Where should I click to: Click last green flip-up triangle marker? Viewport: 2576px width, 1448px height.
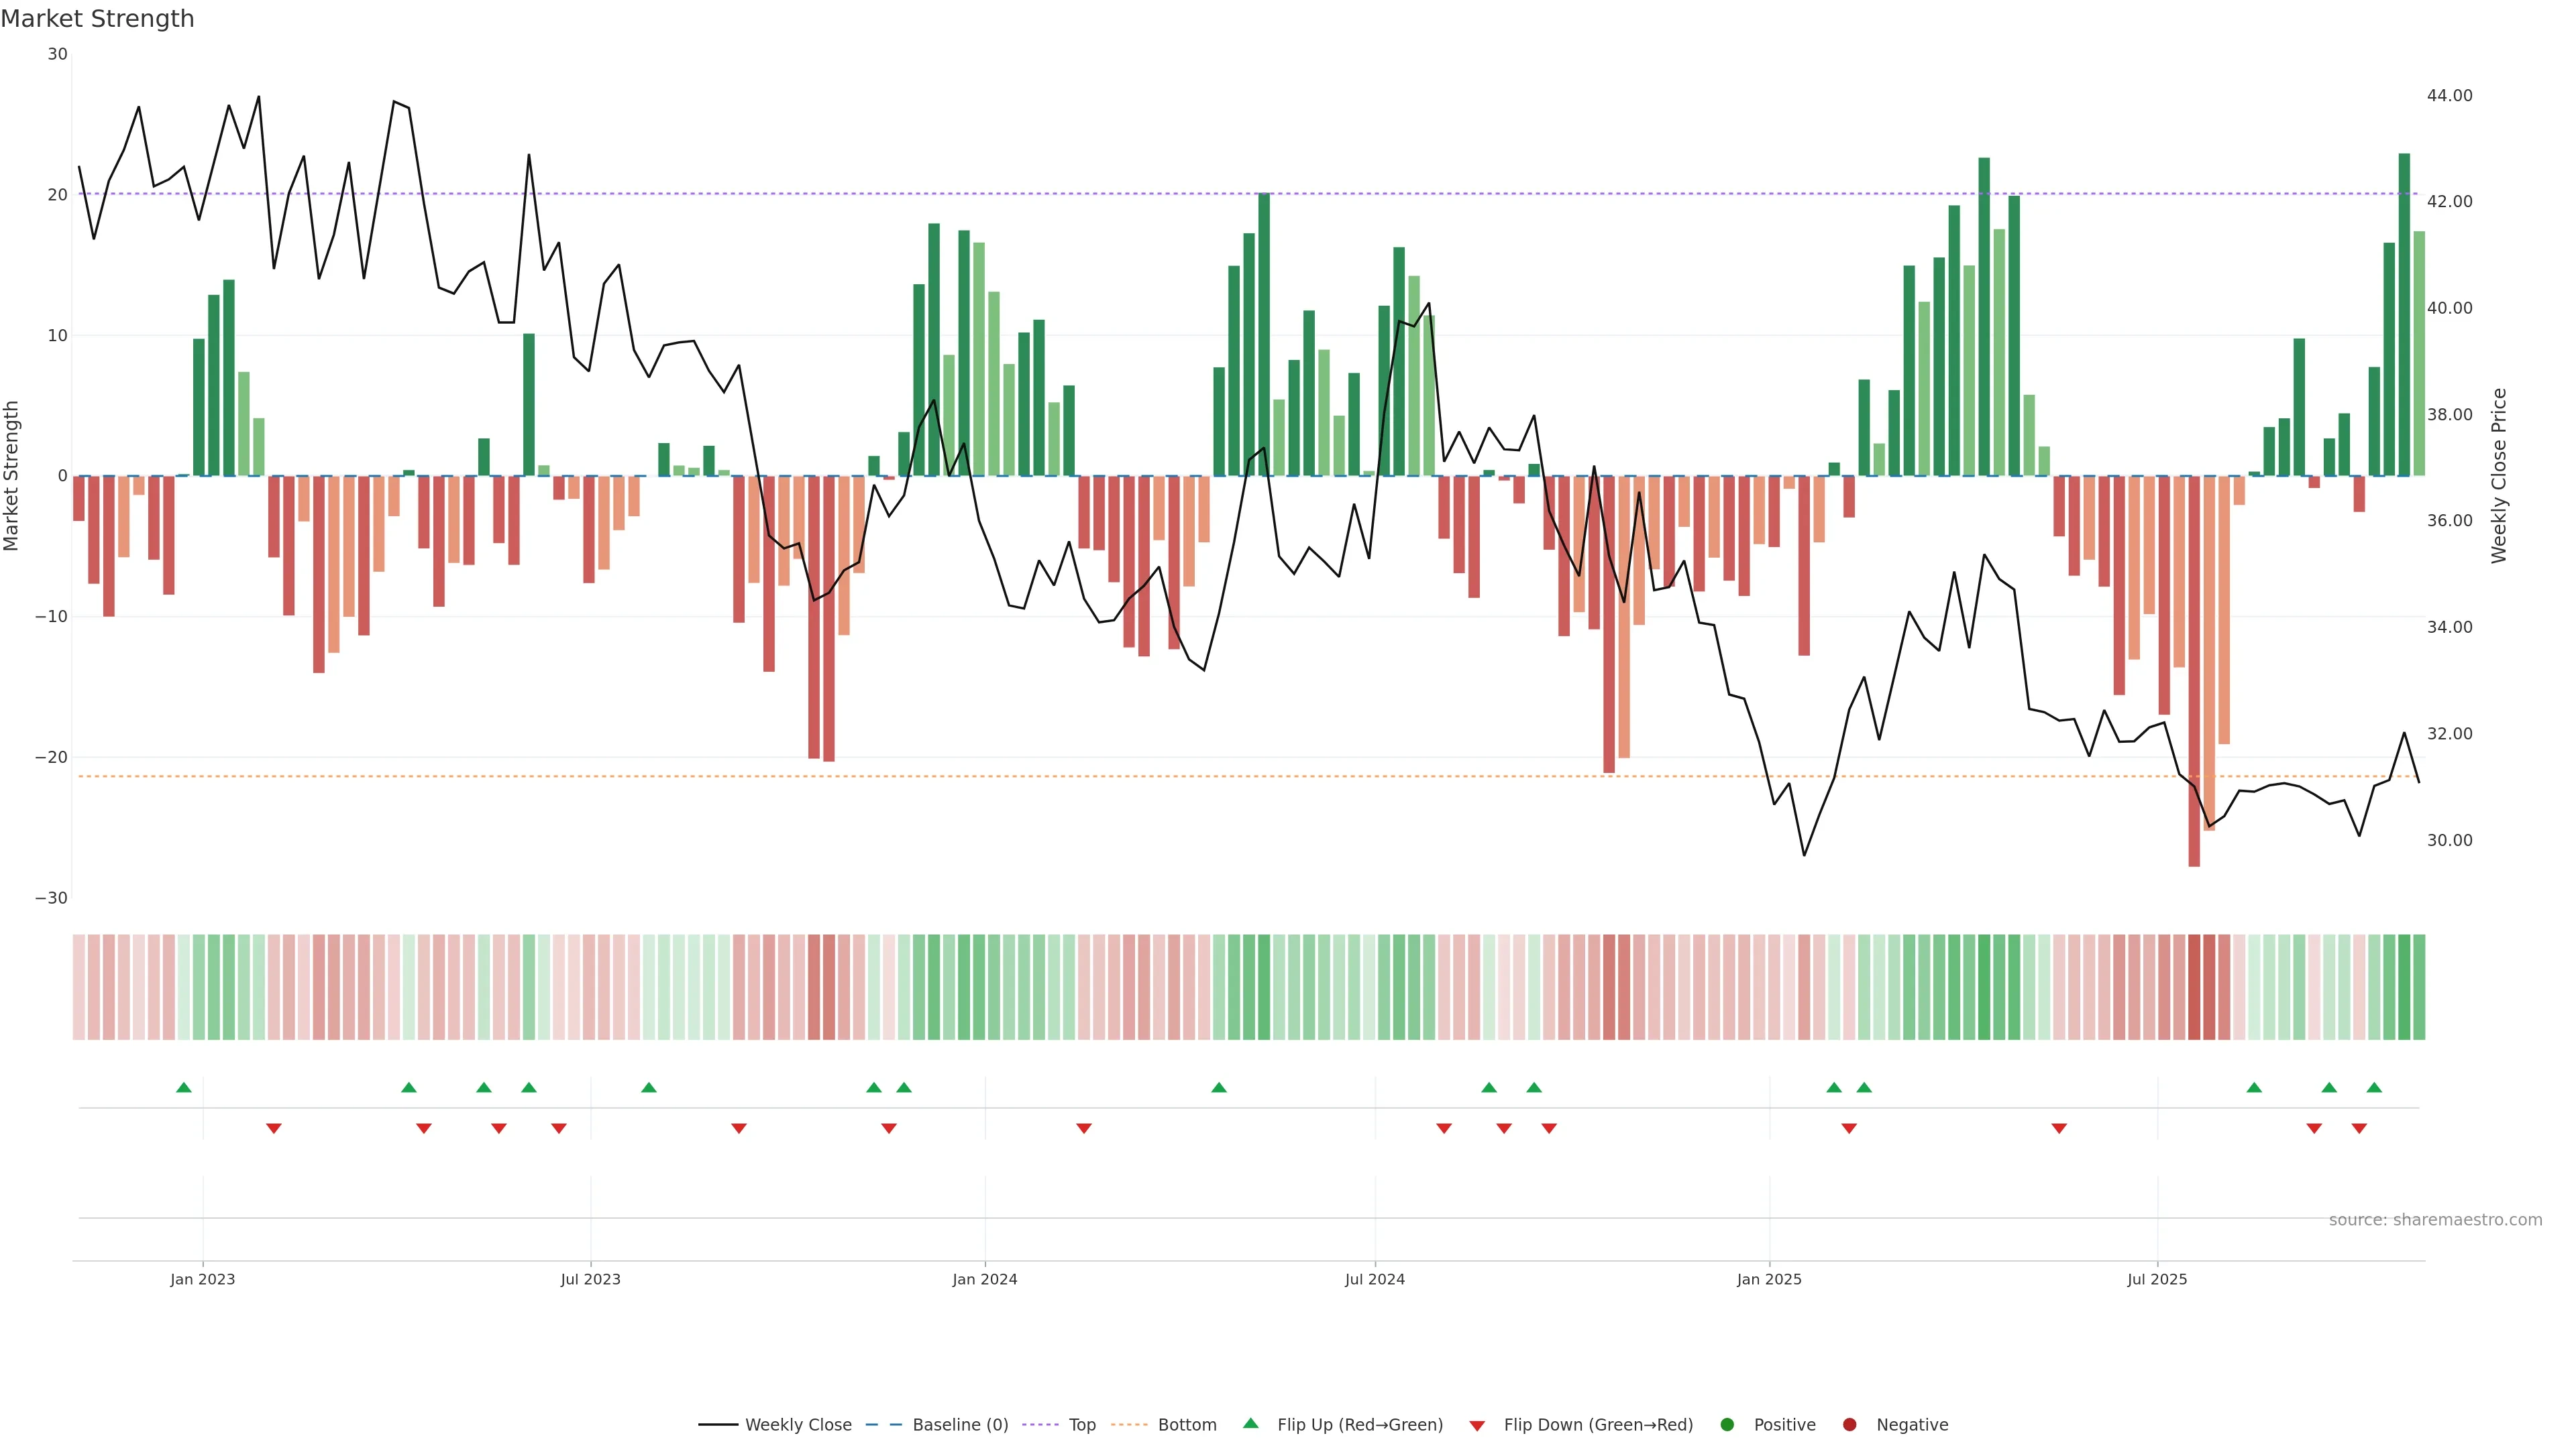pyautogui.click(x=2374, y=1087)
